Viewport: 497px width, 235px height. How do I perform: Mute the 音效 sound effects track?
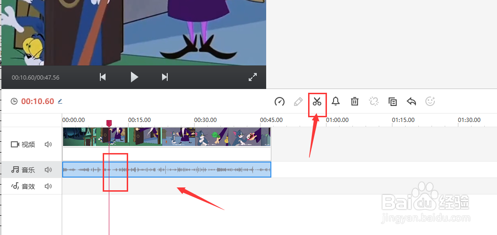click(48, 186)
